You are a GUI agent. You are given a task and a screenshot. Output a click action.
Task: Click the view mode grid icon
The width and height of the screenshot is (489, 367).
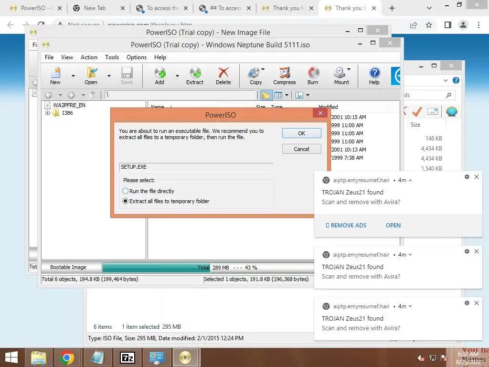pos(278,95)
